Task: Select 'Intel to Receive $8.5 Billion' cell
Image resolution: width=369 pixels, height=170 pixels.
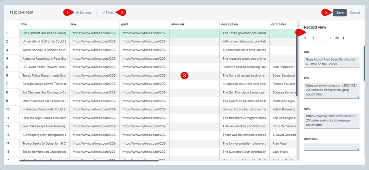Action: 44,101
